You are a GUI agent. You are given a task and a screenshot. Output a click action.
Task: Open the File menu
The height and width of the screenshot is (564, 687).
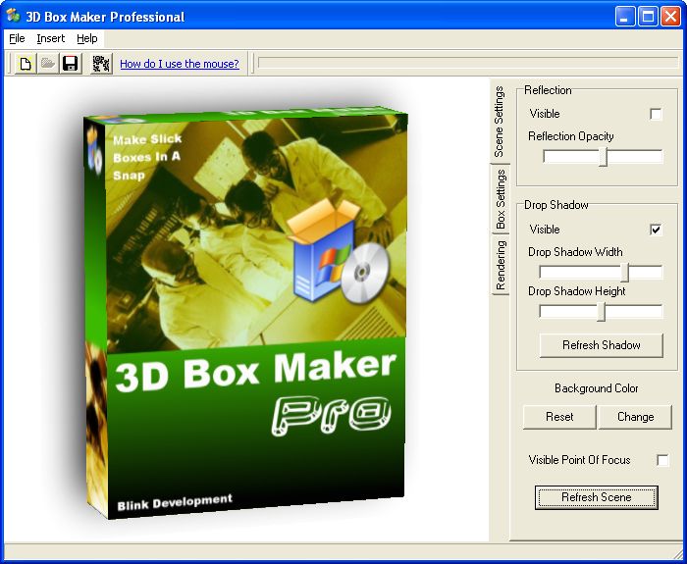pos(17,38)
